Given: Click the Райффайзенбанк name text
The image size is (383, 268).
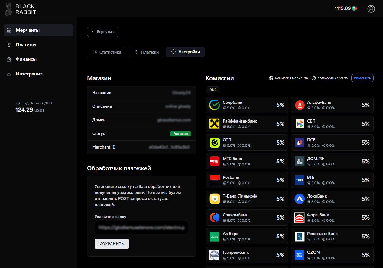Looking at the screenshot, I should (240, 121).
